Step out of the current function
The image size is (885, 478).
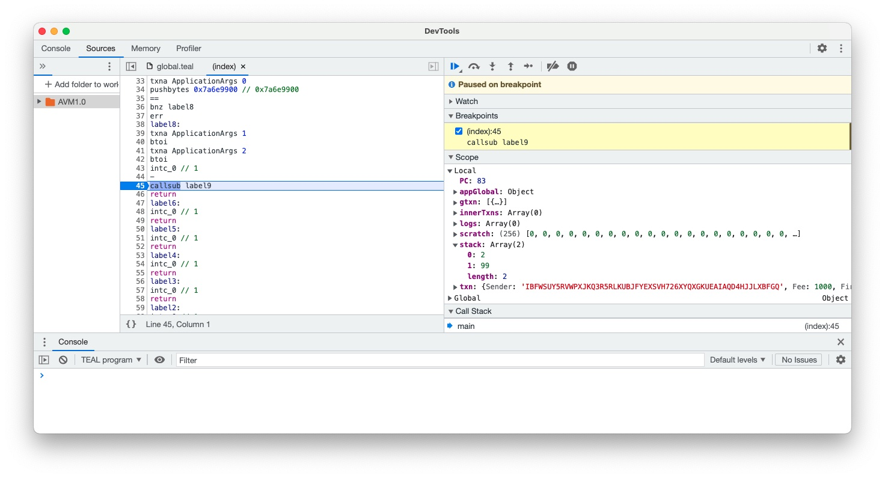[510, 66]
